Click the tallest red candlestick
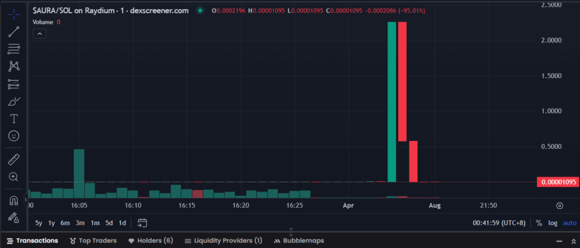580x248 pixels. click(403, 82)
